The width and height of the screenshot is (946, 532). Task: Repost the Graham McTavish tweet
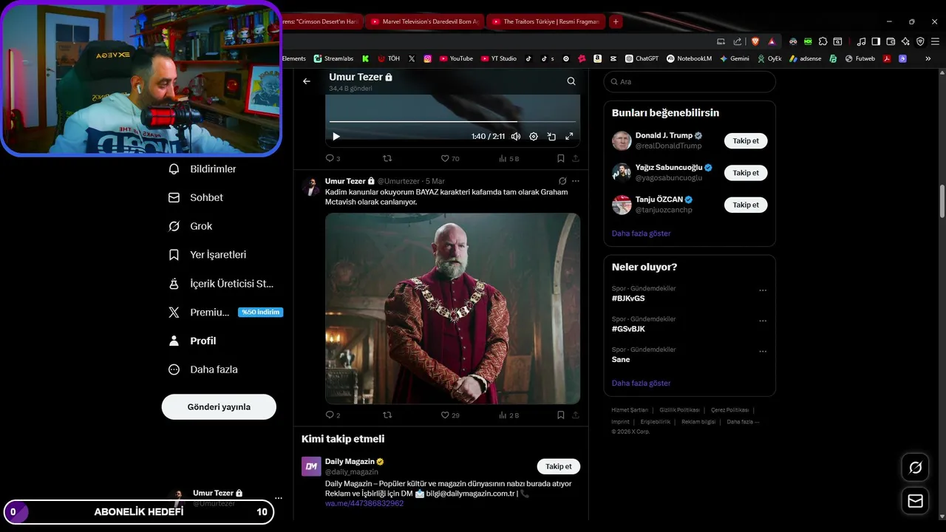coord(387,415)
